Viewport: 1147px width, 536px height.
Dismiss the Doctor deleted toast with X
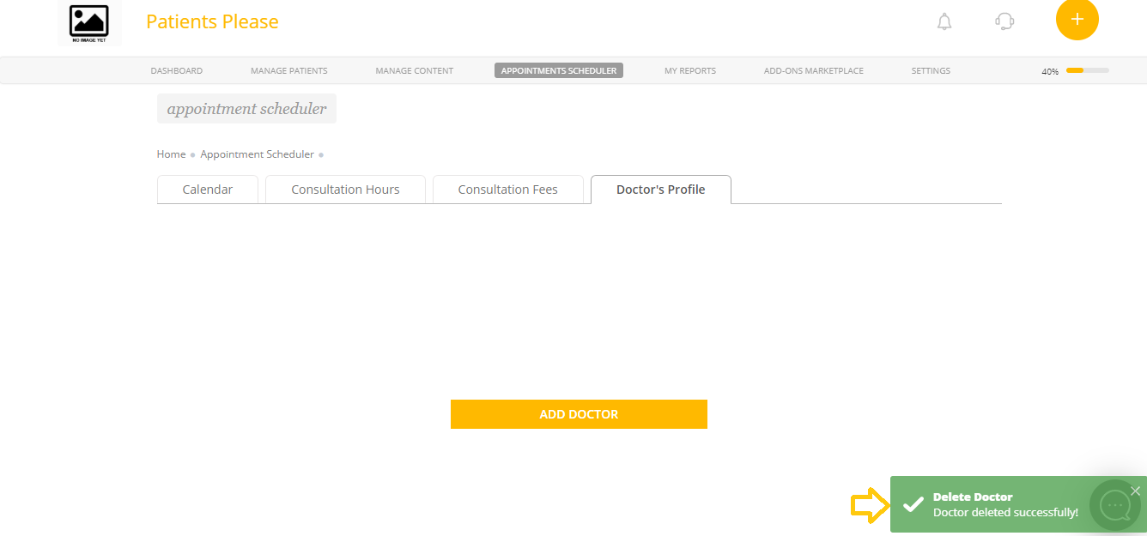point(1136,491)
